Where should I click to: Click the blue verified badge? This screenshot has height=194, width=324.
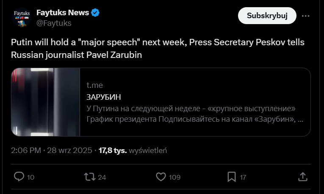[x=96, y=13]
